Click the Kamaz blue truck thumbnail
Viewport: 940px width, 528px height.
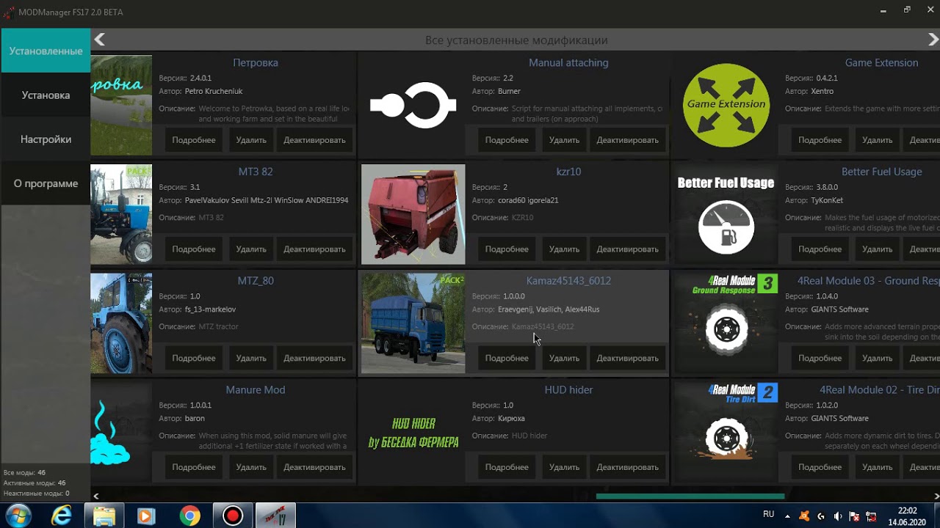tap(413, 323)
